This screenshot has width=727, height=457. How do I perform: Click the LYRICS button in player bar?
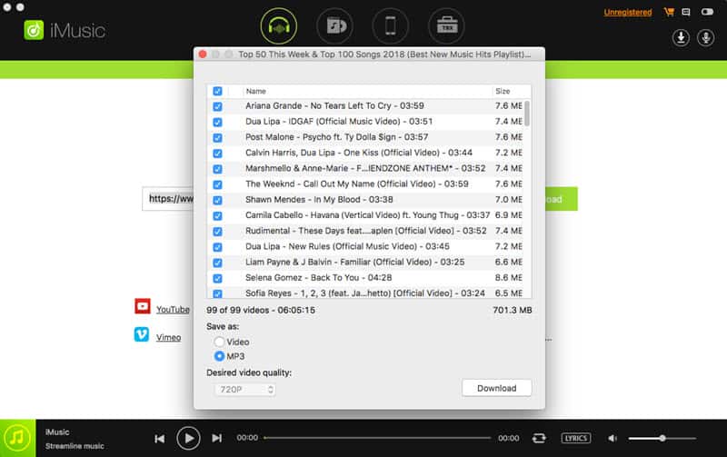pos(576,438)
